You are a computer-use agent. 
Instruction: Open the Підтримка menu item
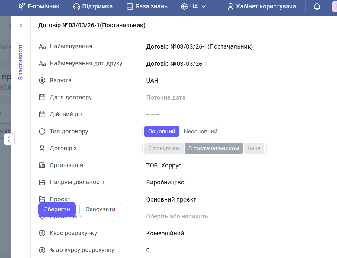93,7
